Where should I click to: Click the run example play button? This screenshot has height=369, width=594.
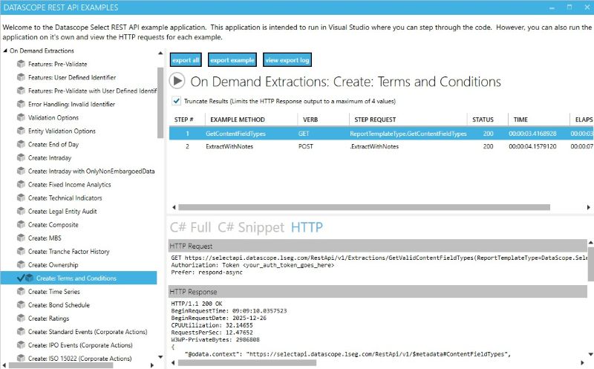coord(177,82)
